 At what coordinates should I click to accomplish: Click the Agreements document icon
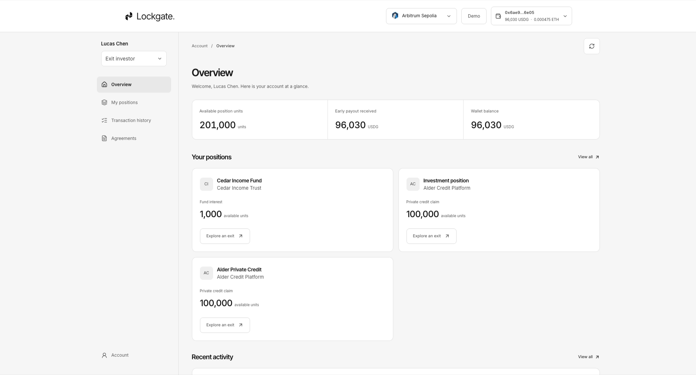(x=104, y=138)
